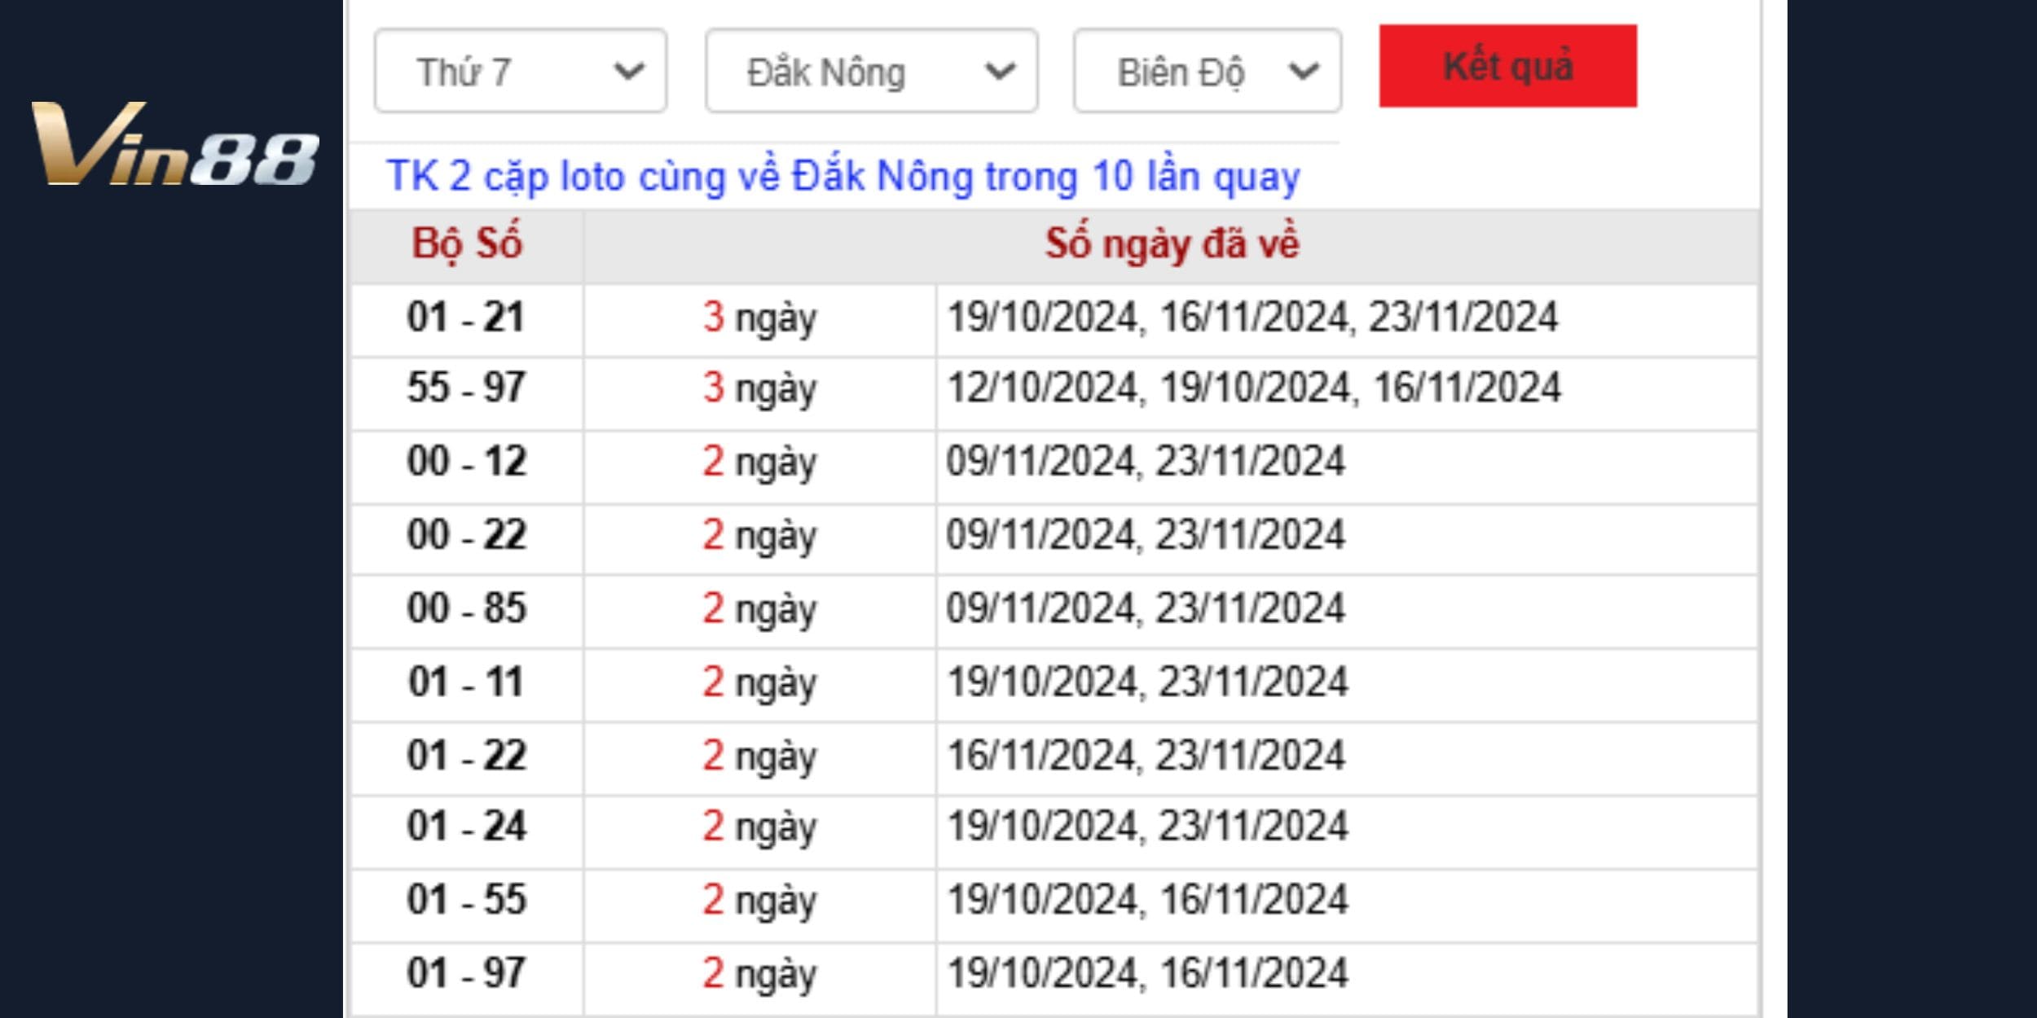Click the dates in the 01 - 11 row
The width and height of the screenshot is (2037, 1018).
[x=1147, y=682]
